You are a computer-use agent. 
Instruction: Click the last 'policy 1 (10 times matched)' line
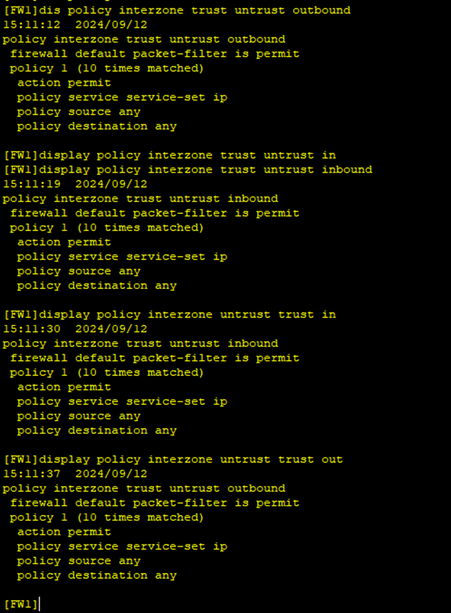pyautogui.click(x=107, y=517)
